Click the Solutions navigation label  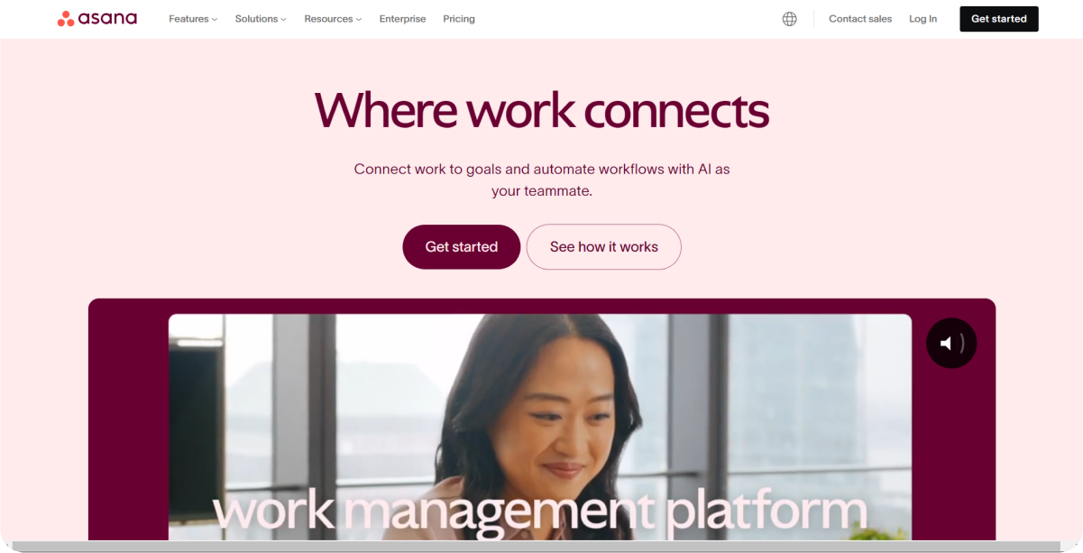[x=256, y=19]
